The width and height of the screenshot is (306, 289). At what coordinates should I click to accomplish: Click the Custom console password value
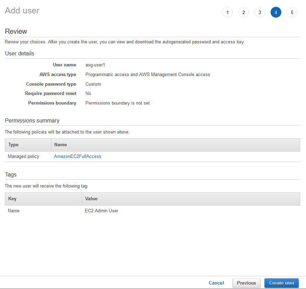click(93, 84)
